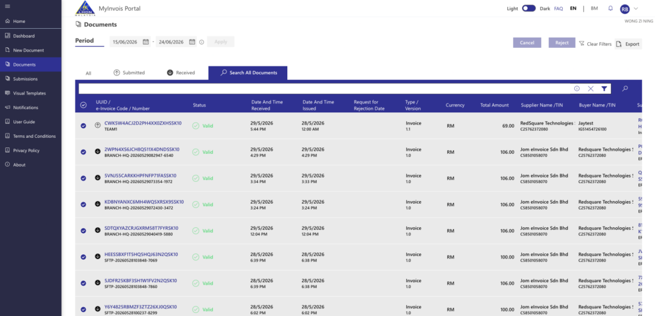
Task: Click Valid status icon on 5VNJ55CARKKHPFNFP71FASSK10 row
Action: point(196,178)
